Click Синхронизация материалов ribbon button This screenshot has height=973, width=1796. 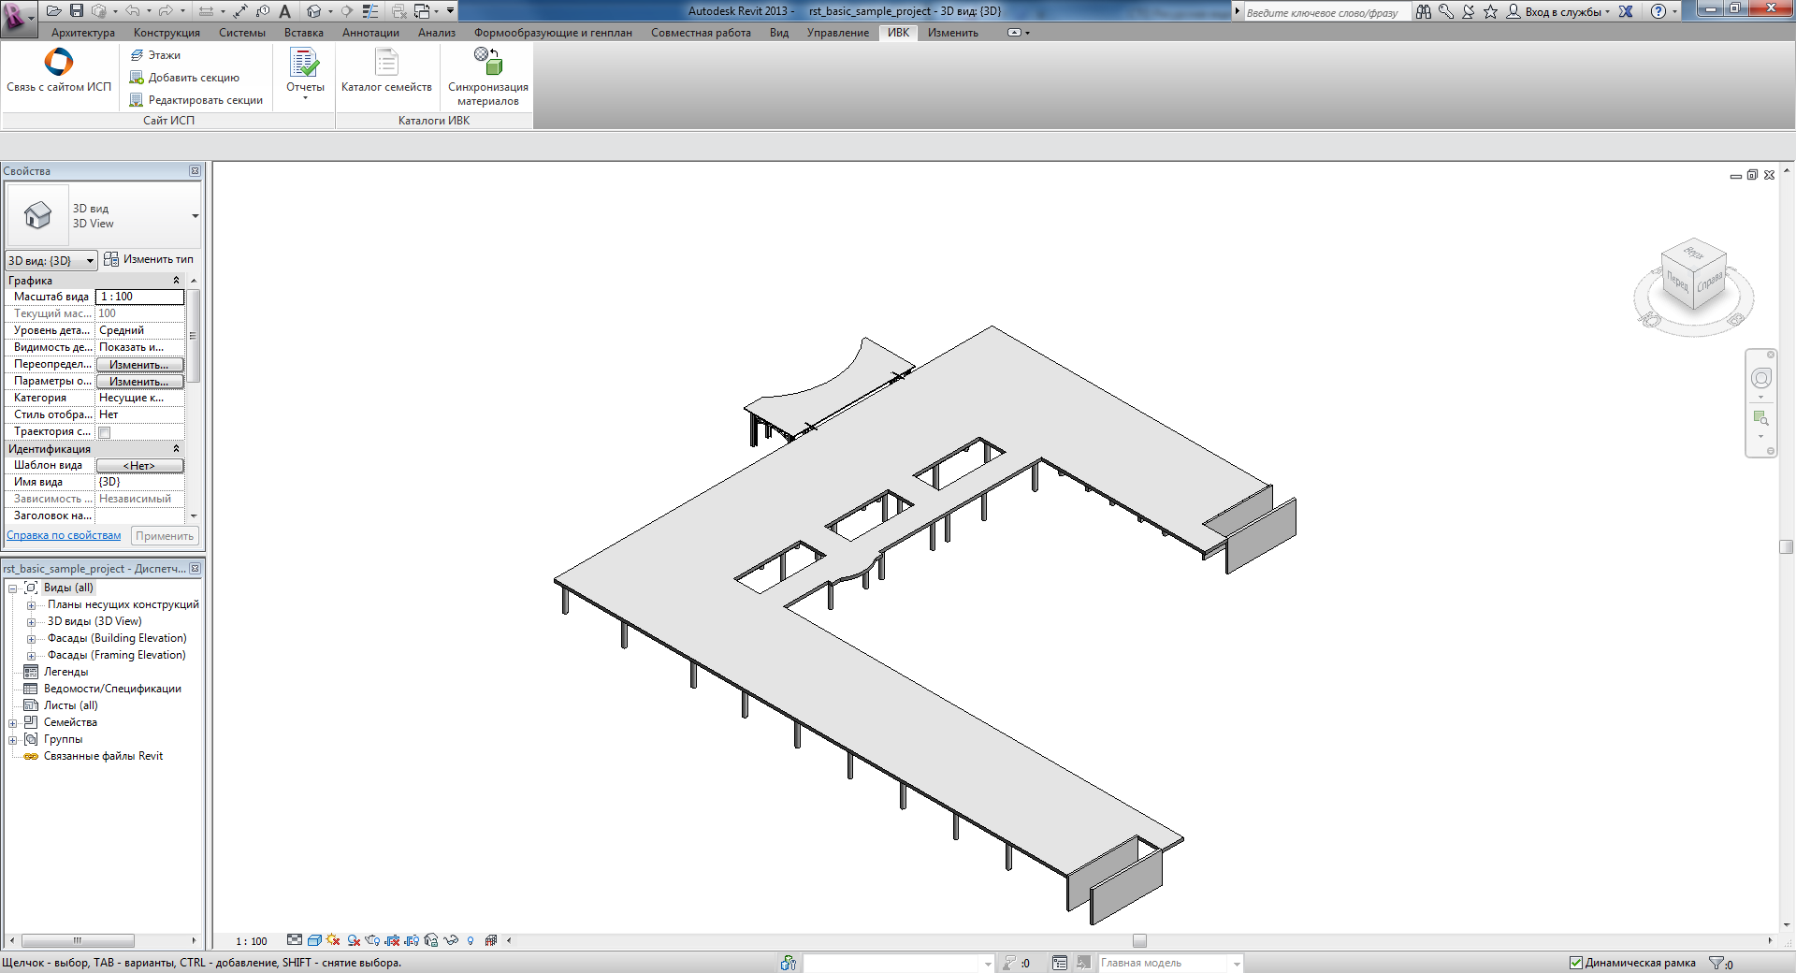click(487, 75)
